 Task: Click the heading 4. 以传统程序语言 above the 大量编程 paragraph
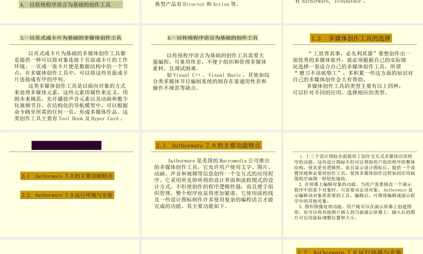213,38
